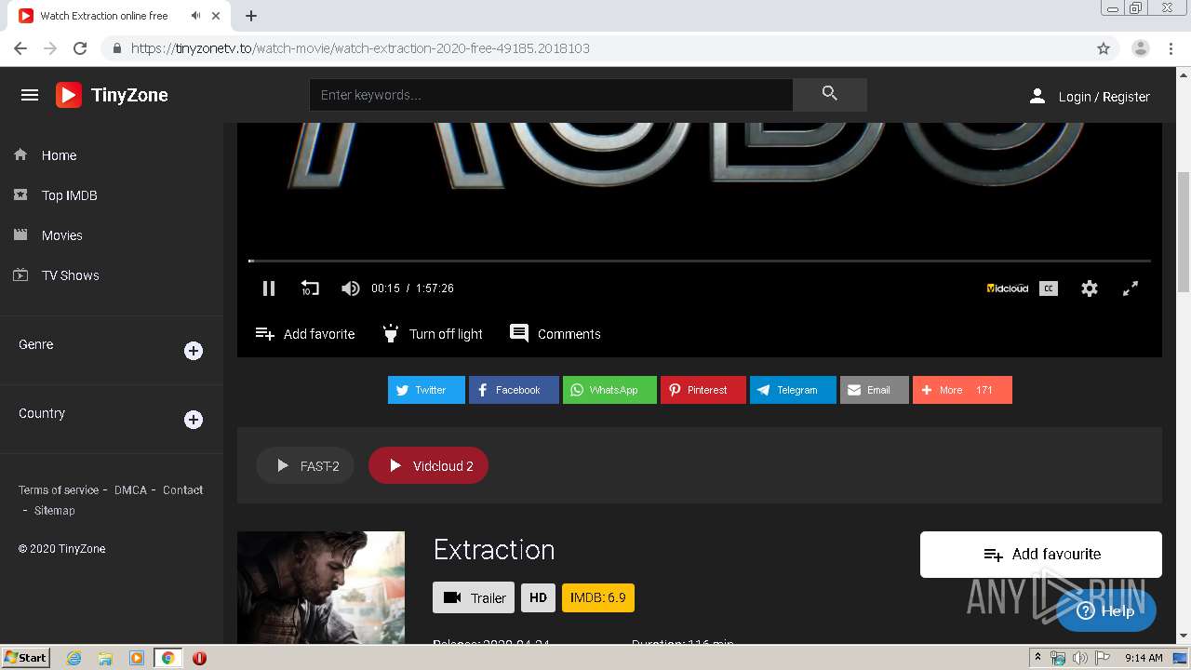The image size is (1191, 670).
Task: Open Opera from taskbar
Action: [199, 658]
